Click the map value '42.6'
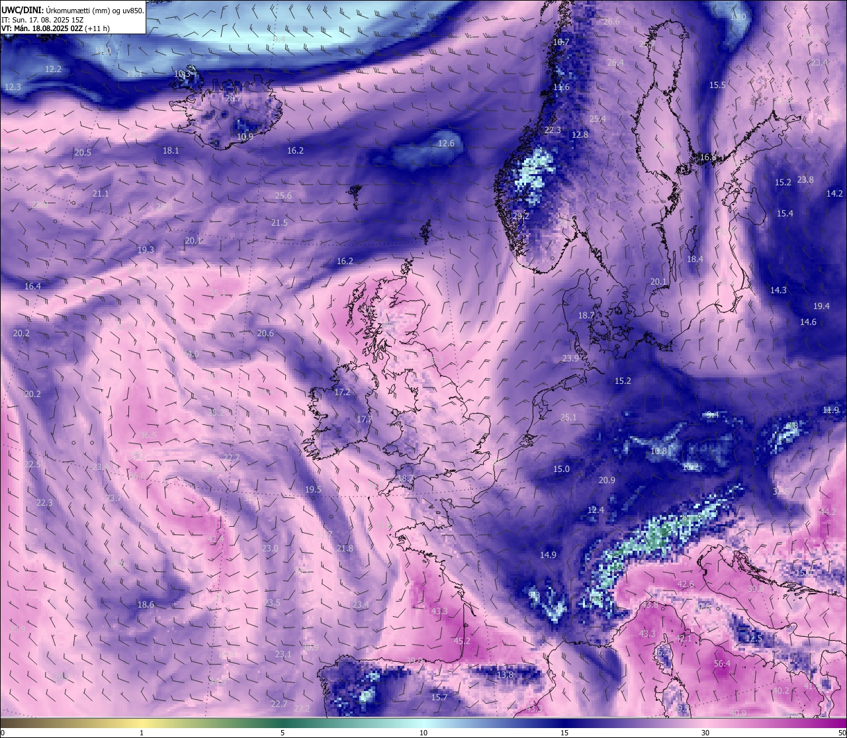847x738 pixels. point(686,584)
